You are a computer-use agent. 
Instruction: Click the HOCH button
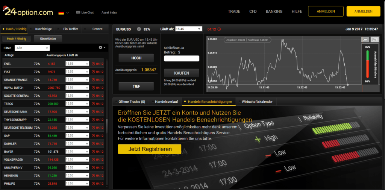[x=136, y=58]
